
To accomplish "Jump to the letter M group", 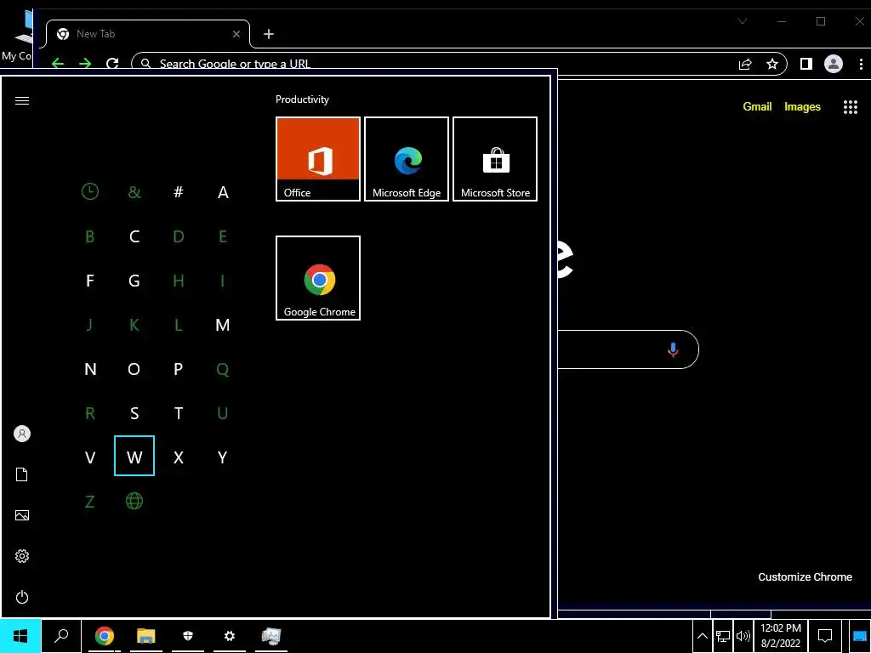I will 223,325.
